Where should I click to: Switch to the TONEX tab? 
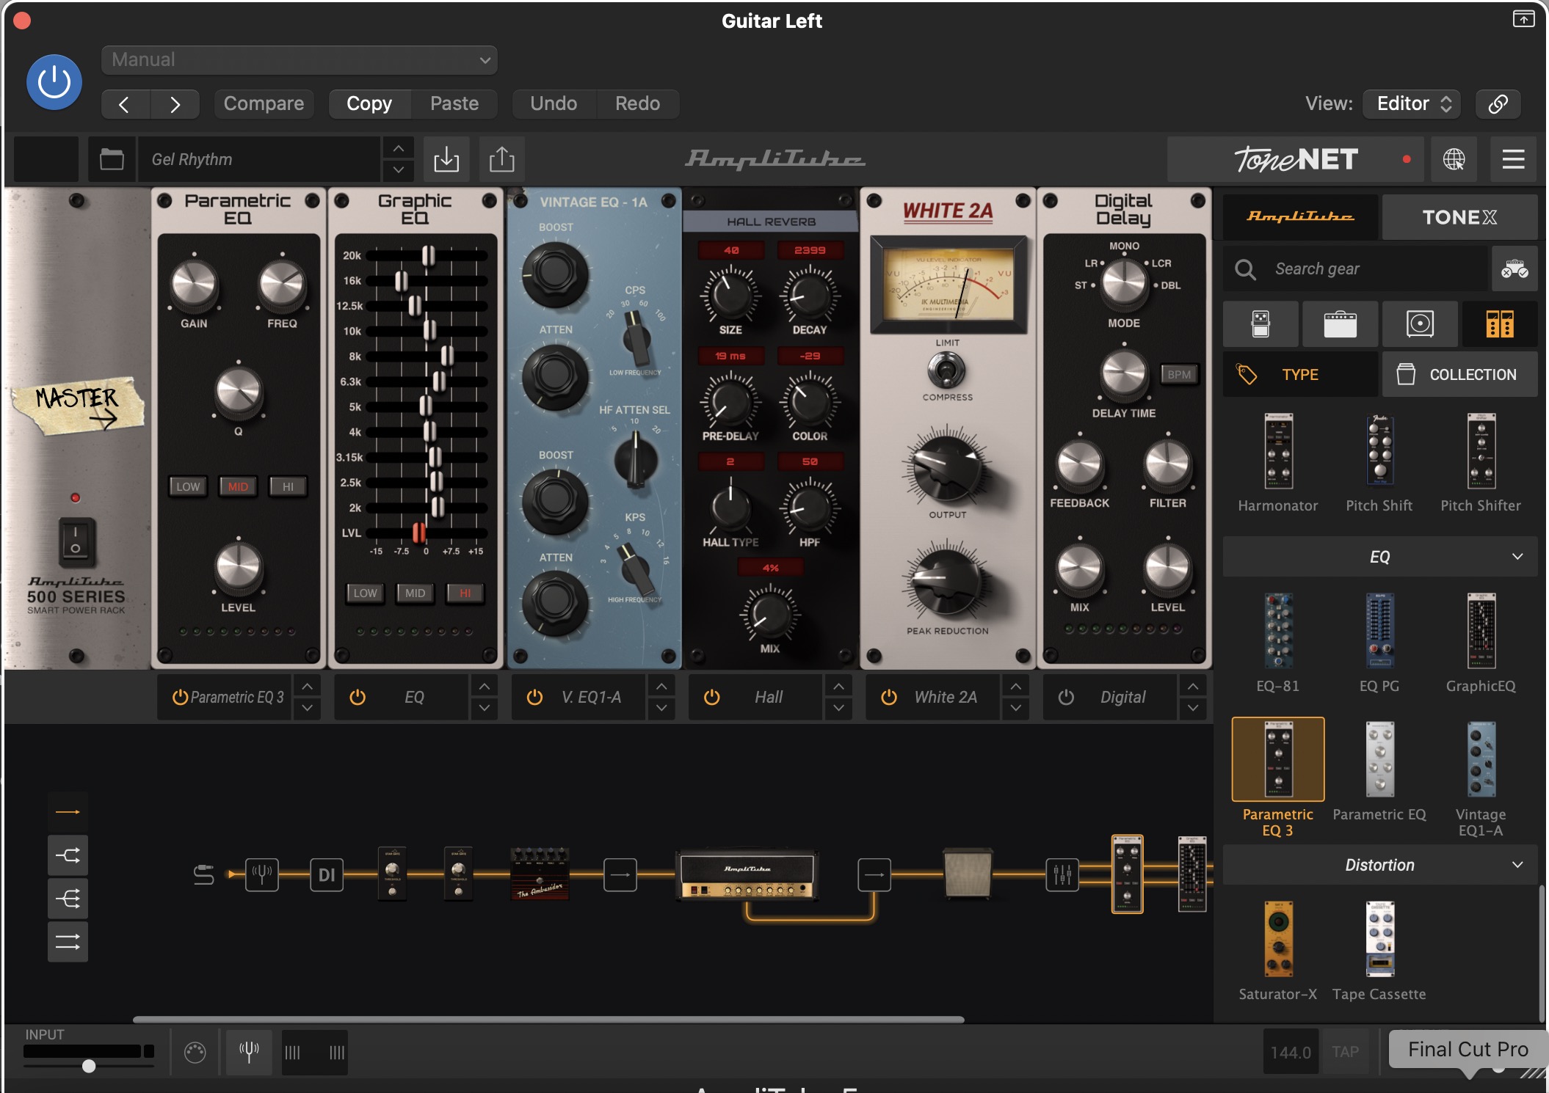(1459, 217)
